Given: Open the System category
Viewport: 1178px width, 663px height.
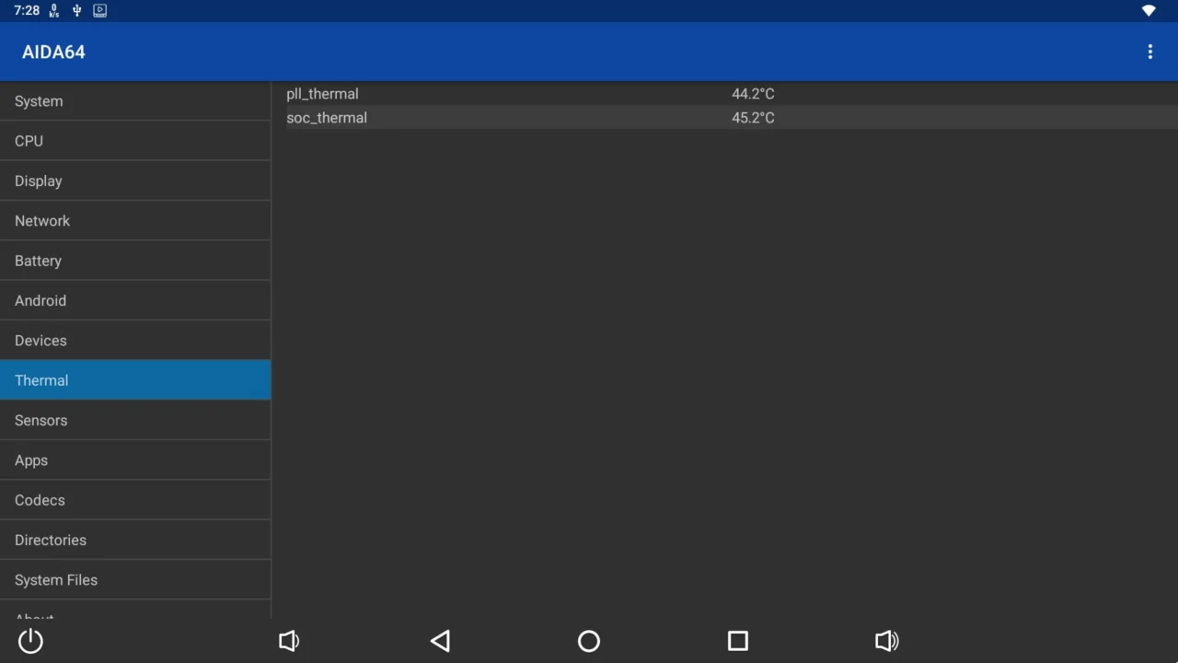Looking at the screenshot, I should [x=135, y=101].
